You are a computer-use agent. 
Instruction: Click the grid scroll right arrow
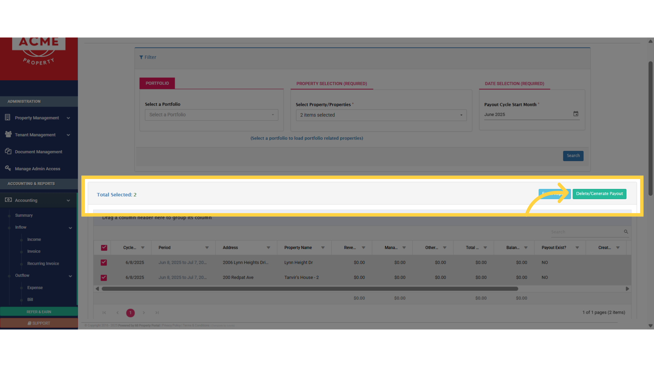[627, 289]
